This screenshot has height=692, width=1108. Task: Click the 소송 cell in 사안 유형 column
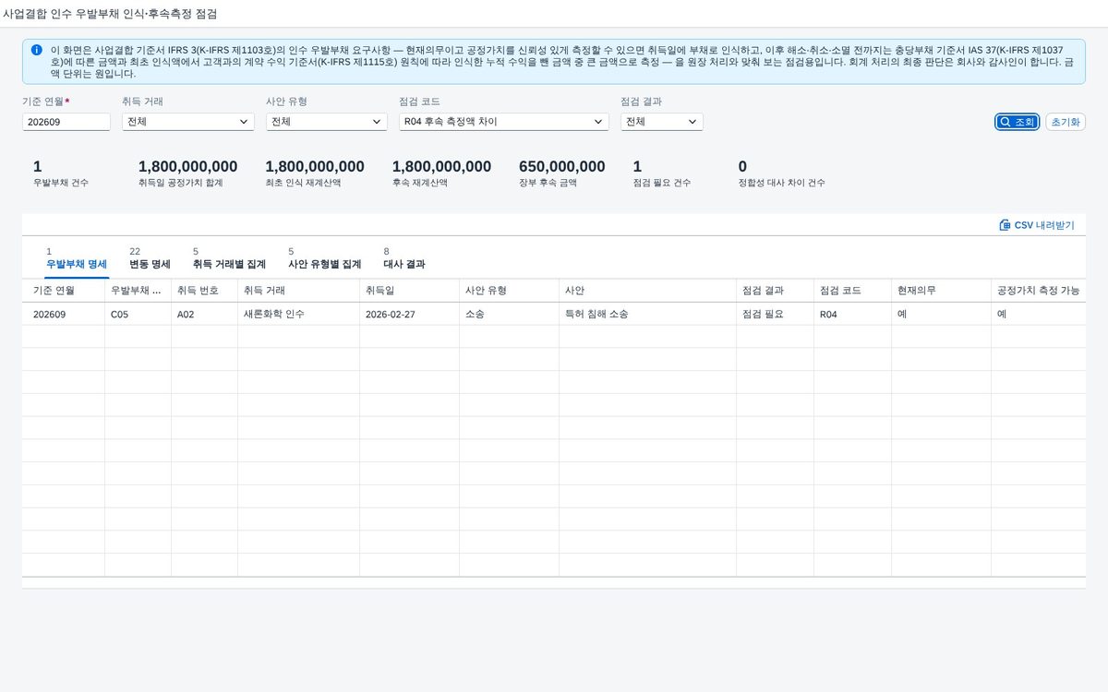click(x=509, y=314)
